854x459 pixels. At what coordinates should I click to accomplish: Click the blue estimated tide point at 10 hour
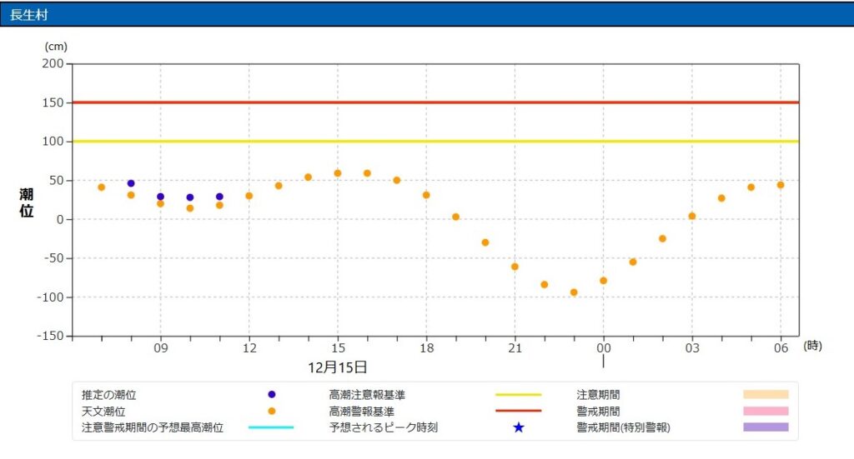pyautogui.click(x=190, y=197)
